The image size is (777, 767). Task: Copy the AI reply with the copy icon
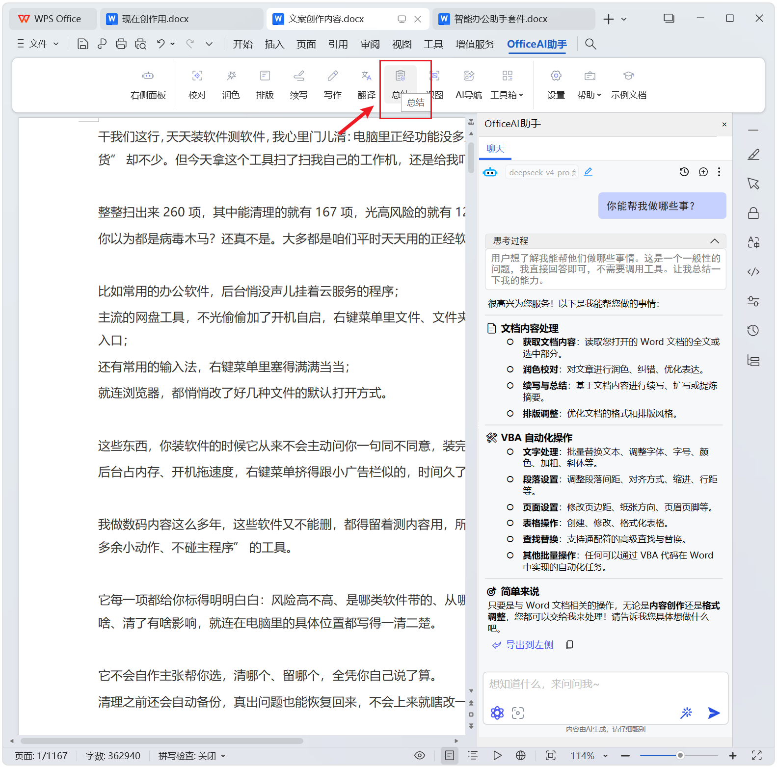click(569, 644)
